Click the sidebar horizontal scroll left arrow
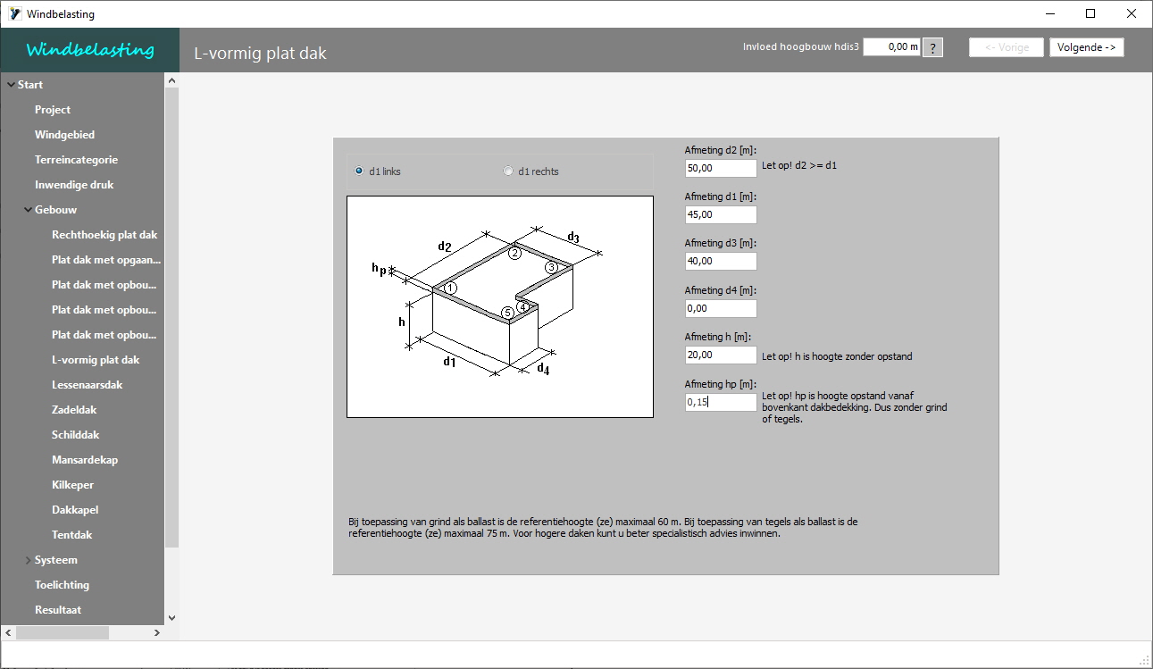The image size is (1153, 669). [8, 632]
